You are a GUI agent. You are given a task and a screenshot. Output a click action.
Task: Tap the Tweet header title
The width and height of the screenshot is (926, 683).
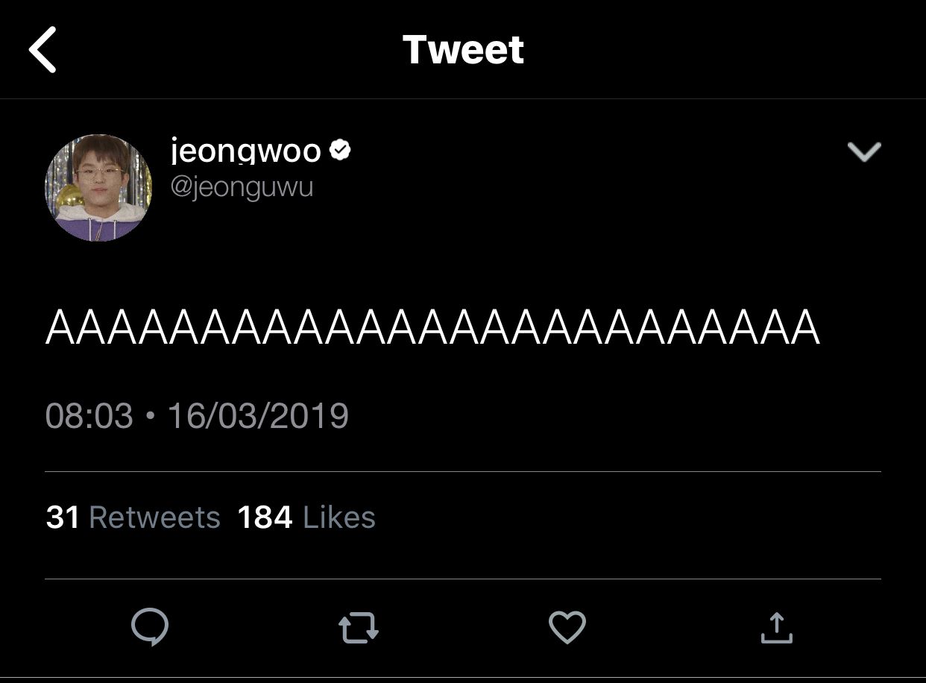click(x=463, y=49)
